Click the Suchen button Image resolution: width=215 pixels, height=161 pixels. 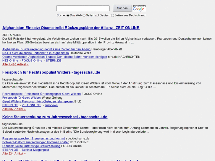[122, 8]
